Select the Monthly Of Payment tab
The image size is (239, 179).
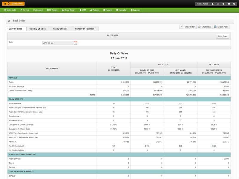[84, 29]
